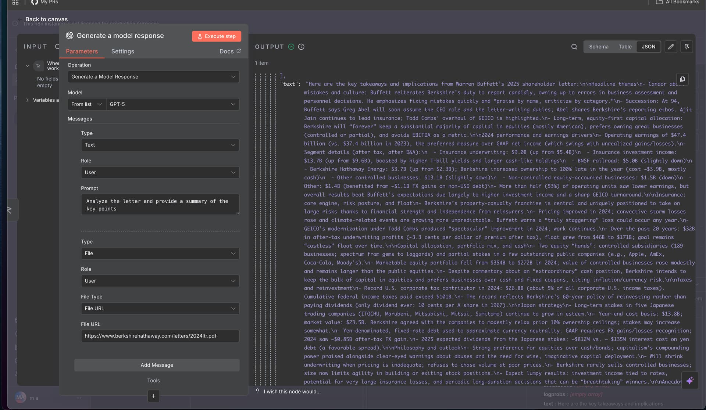Screen dimensions: 706x410
Task: Click the output info circle icon
Action: [301, 47]
